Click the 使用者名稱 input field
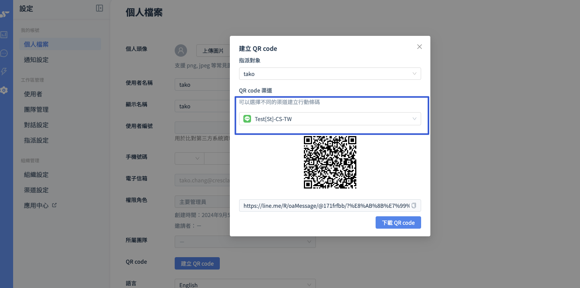 [202, 84]
